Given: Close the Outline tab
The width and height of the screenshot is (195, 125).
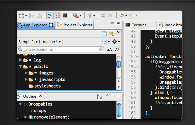Looking at the screenshot, I should click(40, 96).
